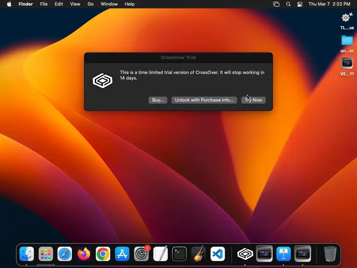Launch Visual Studio Code from the Dock
This screenshot has height=268, width=357.
click(218, 254)
